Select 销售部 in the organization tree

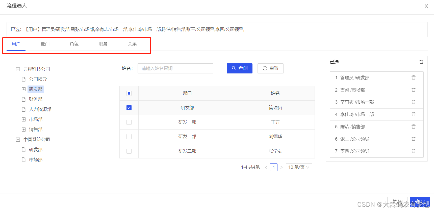pos(36,130)
